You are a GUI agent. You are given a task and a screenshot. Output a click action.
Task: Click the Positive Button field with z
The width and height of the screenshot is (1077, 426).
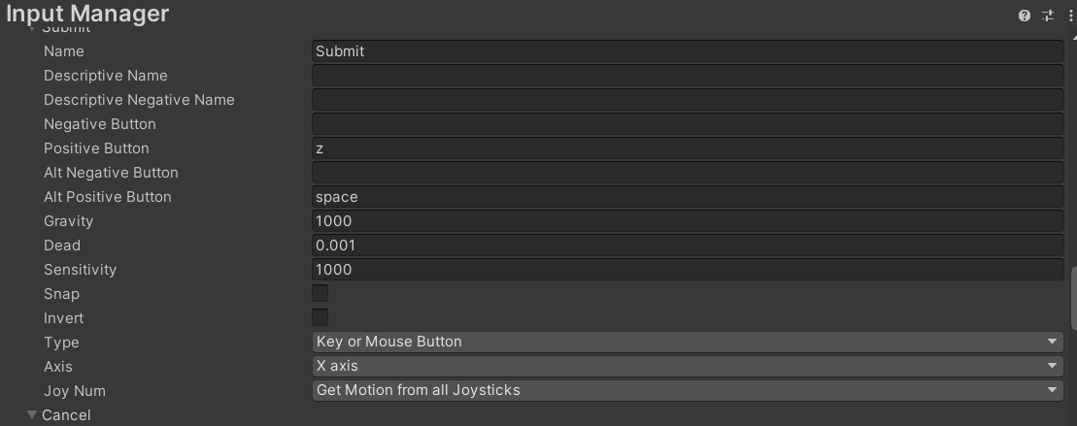click(688, 148)
